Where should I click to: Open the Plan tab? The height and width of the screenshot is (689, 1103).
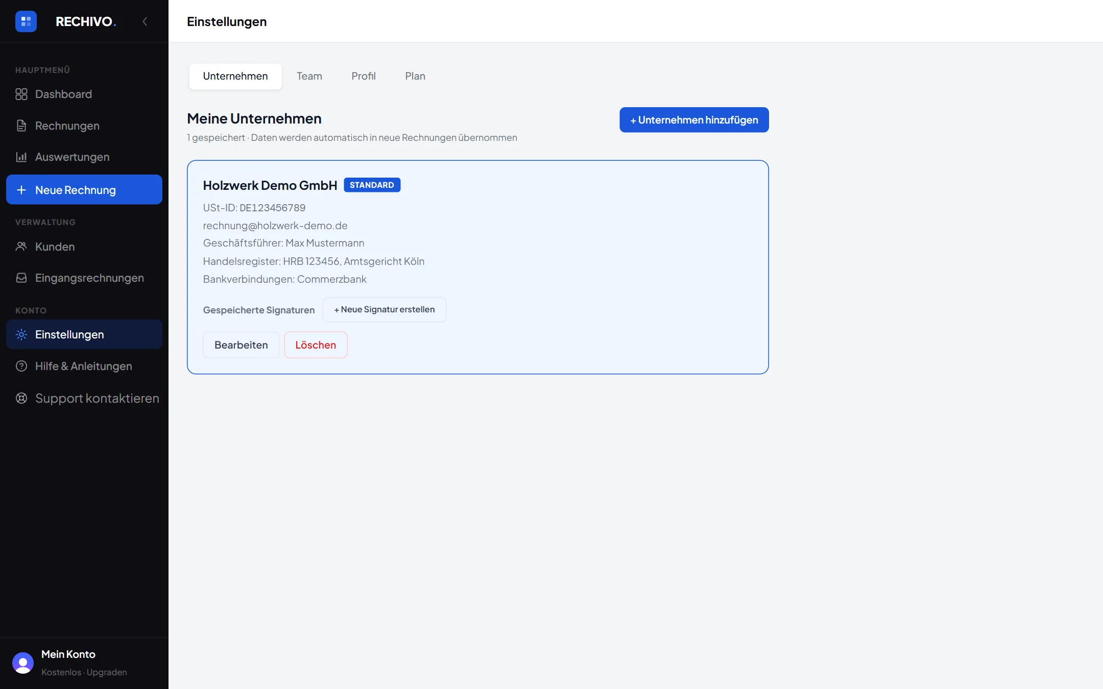[415, 76]
